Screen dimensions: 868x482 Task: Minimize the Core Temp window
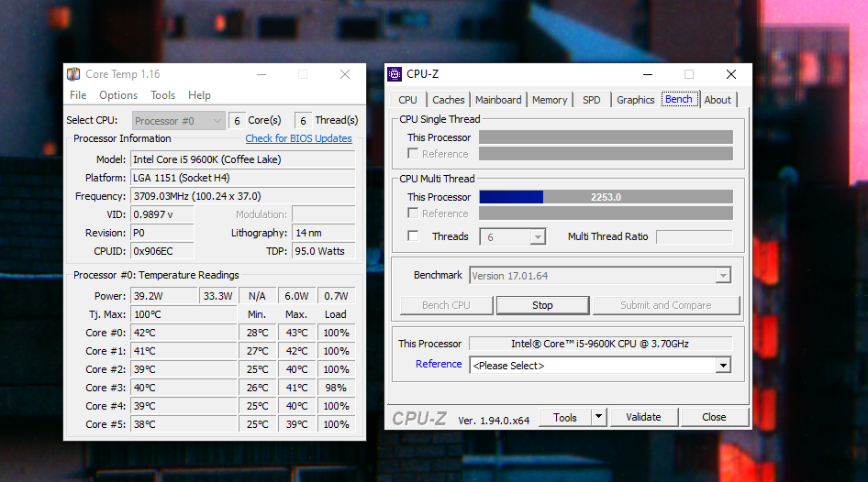[262, 74]
